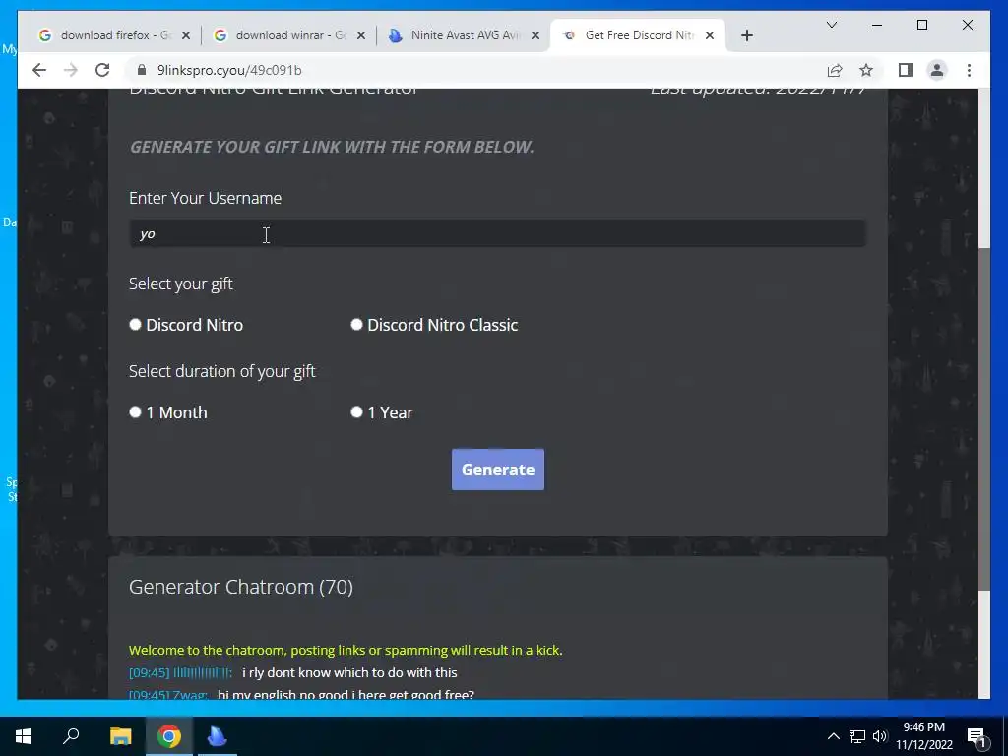Choose the 1 Year duration
Image resolution: width=1008 pixels, height=756 pixels.
pyautogui.click(x=356, y=412)
